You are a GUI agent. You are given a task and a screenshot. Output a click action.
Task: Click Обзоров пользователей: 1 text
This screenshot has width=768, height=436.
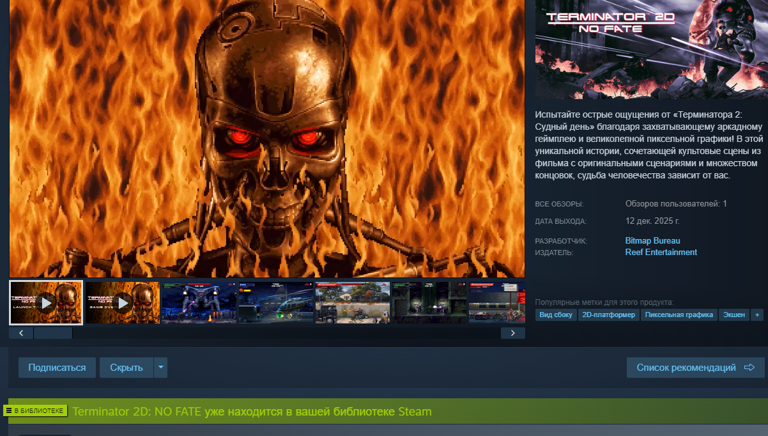pyautogui.click(x=676, y=204)
